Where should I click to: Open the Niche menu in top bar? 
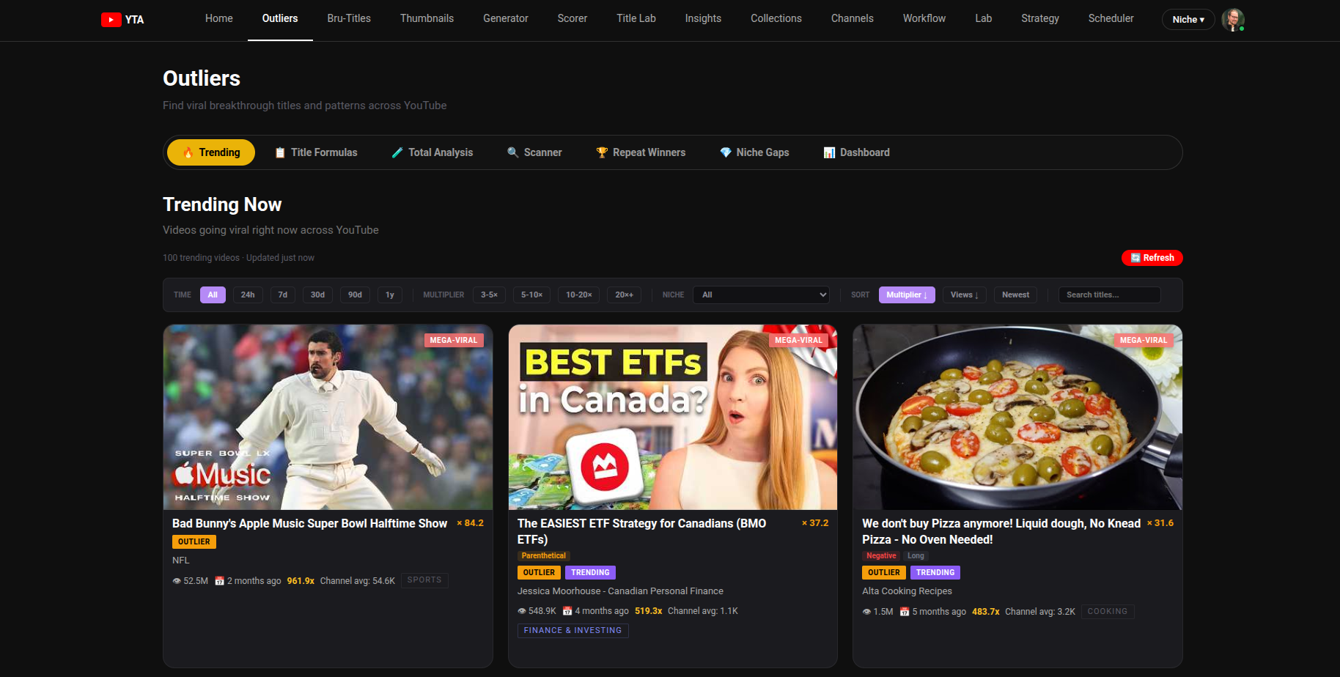pos(1188,20)
